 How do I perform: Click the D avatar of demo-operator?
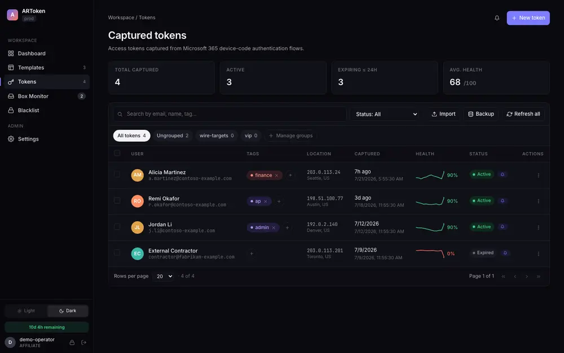point(10,342)
